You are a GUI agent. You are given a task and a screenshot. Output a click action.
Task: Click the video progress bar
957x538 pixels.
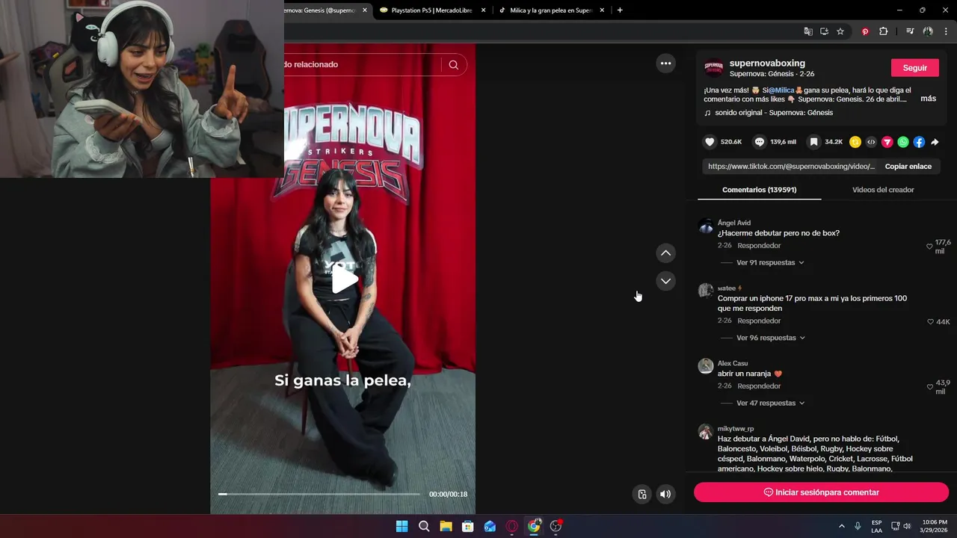[x=319, y=494]
